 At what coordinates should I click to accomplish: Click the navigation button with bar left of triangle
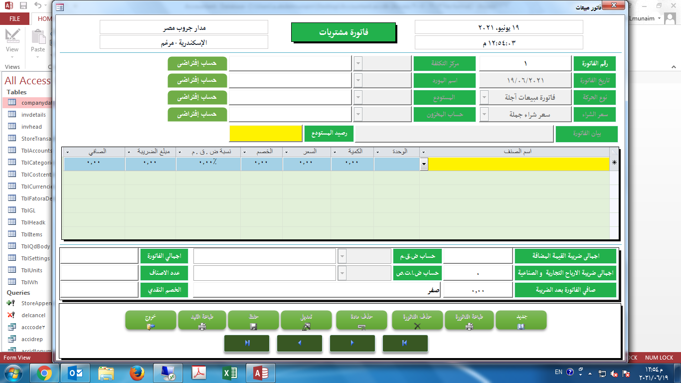pyautogui.click(x=405, y=343)
